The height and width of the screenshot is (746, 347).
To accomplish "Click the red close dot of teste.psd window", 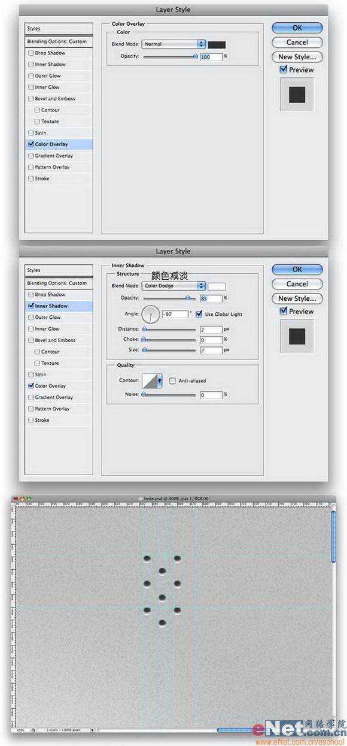I will (x=16, y=499).
